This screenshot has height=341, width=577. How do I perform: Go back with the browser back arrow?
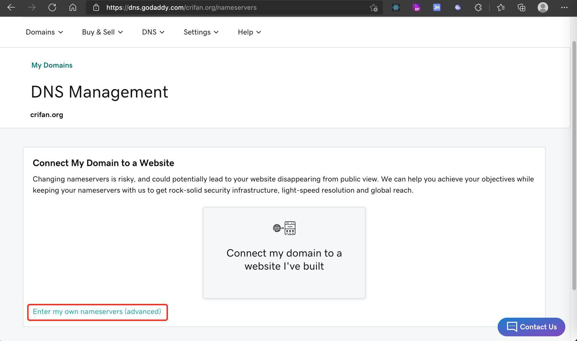(x=11, y=7)
